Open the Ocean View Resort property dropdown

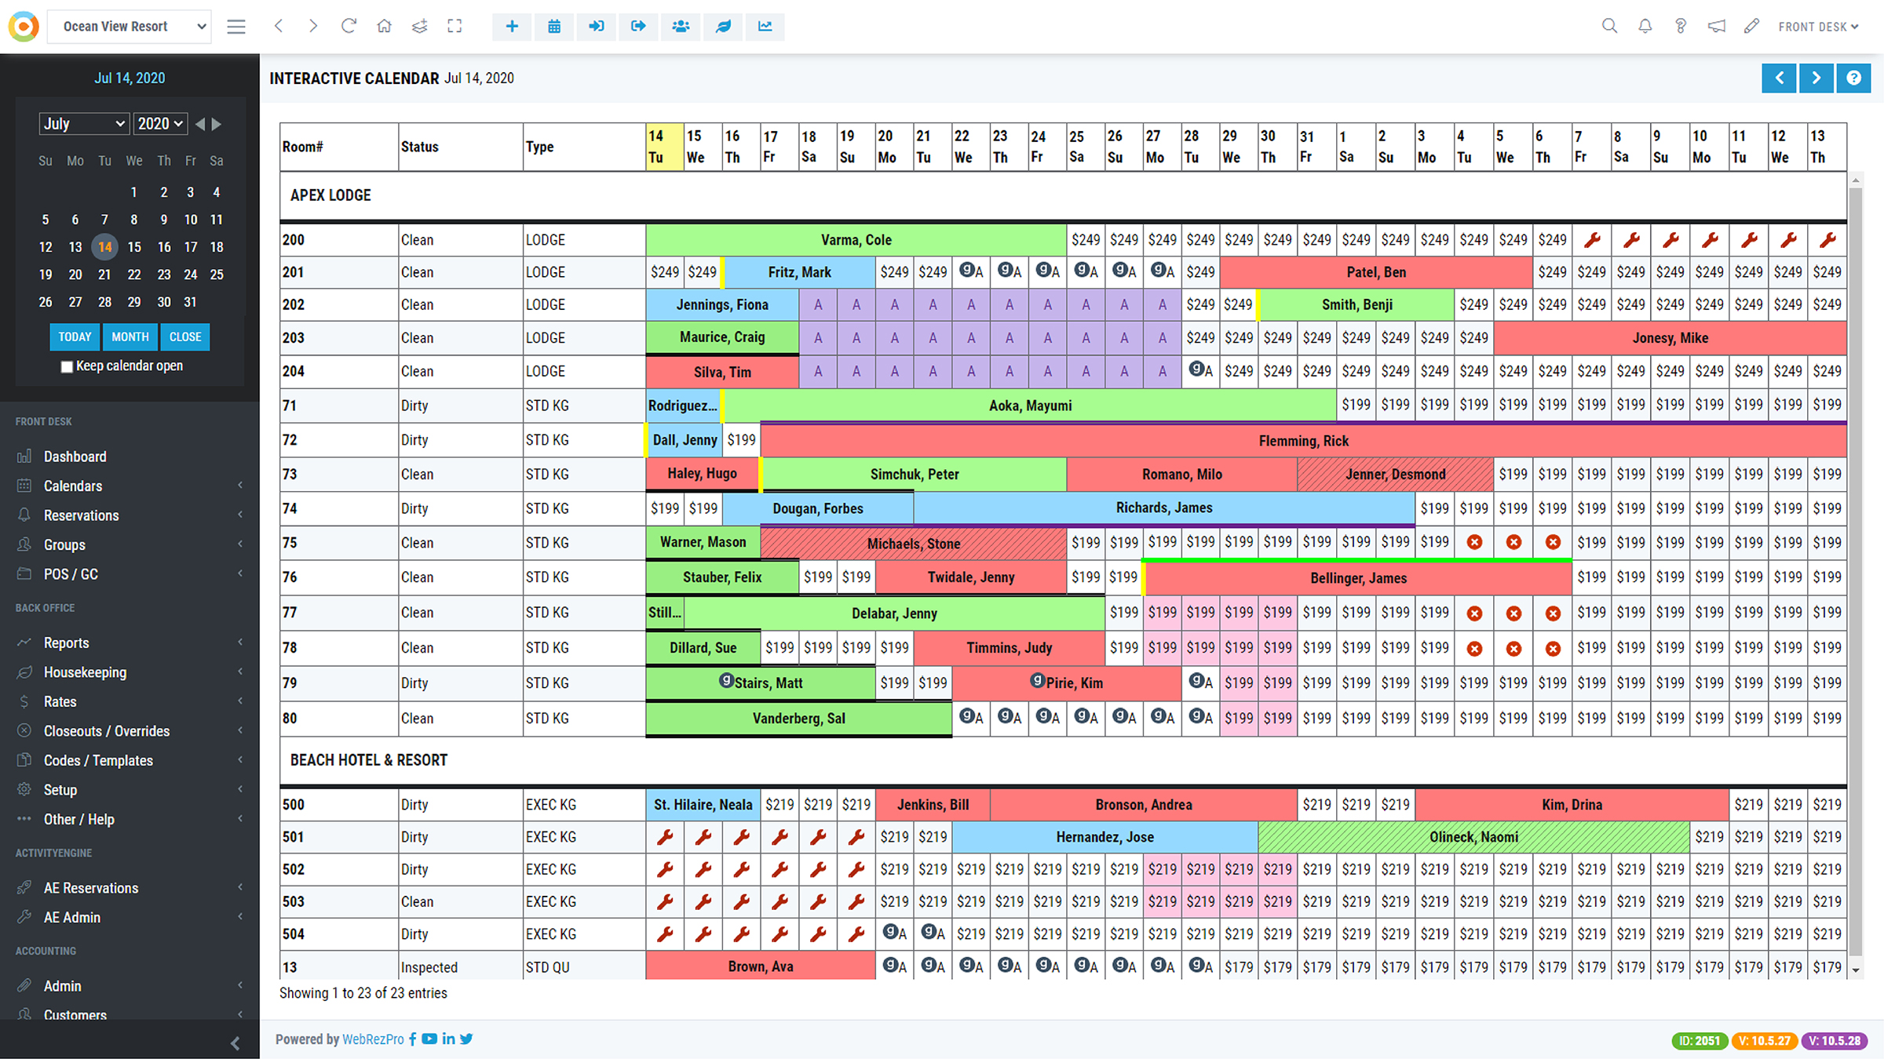point(130,27)
